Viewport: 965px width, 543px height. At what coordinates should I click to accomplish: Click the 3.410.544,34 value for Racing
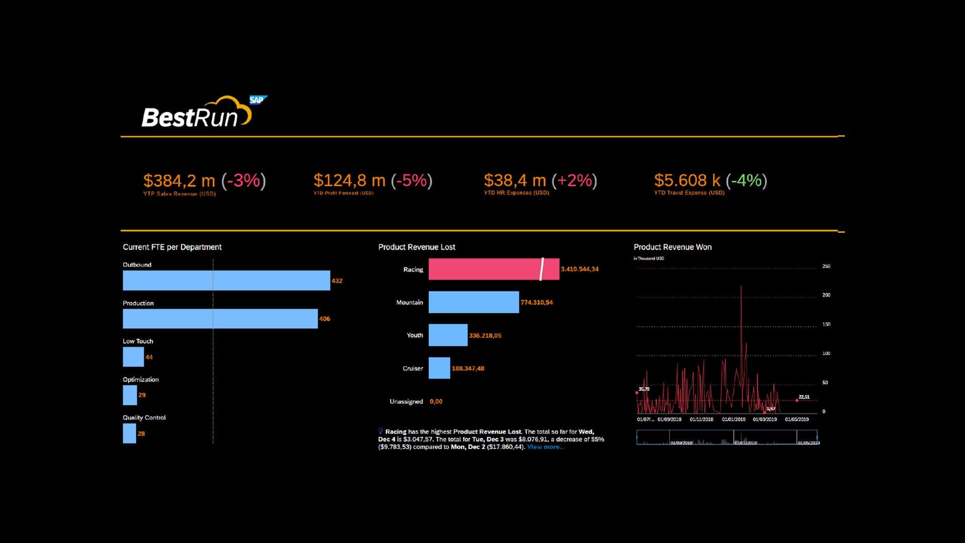(580, 269)
